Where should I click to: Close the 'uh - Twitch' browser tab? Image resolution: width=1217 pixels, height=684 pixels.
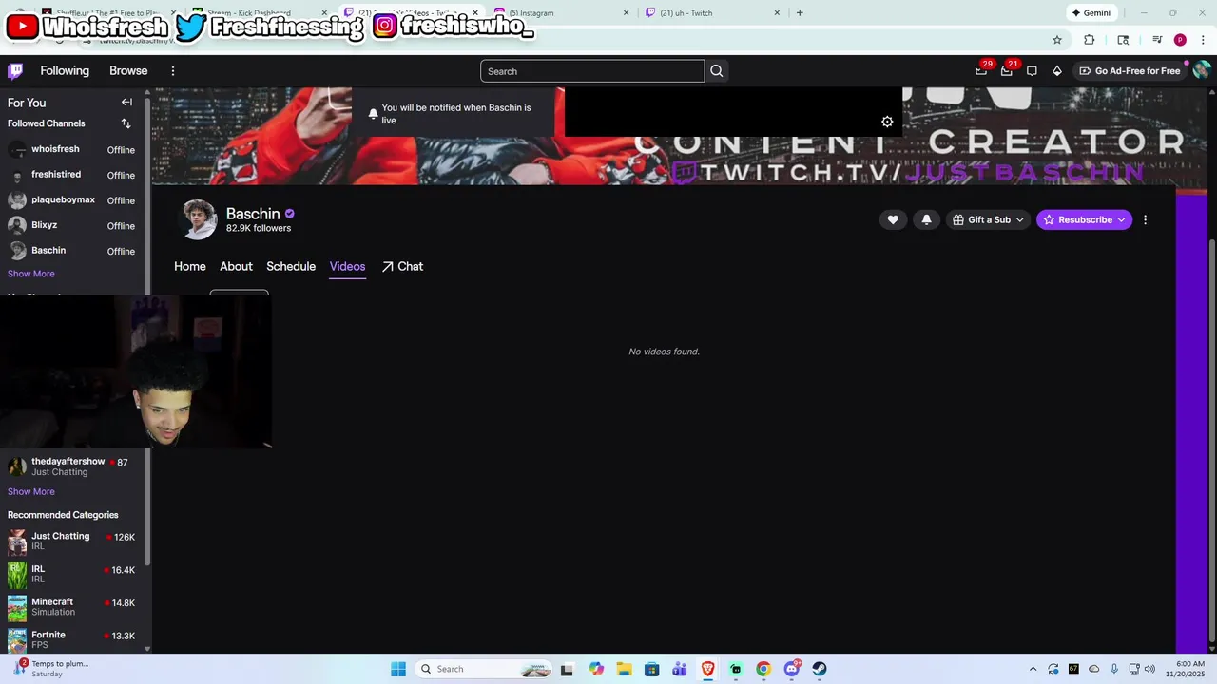777,13
